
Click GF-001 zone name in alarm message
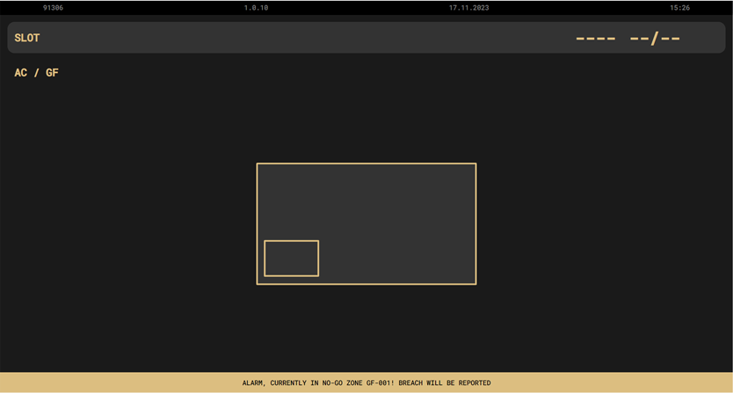coord(373,383)
